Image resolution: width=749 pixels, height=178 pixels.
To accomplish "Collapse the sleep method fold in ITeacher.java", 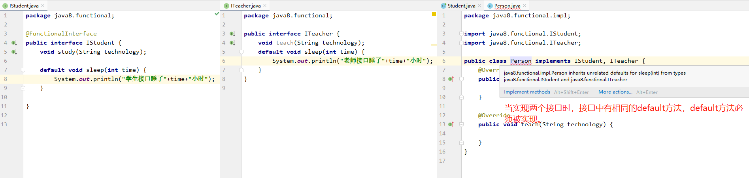I will (241, 52).
